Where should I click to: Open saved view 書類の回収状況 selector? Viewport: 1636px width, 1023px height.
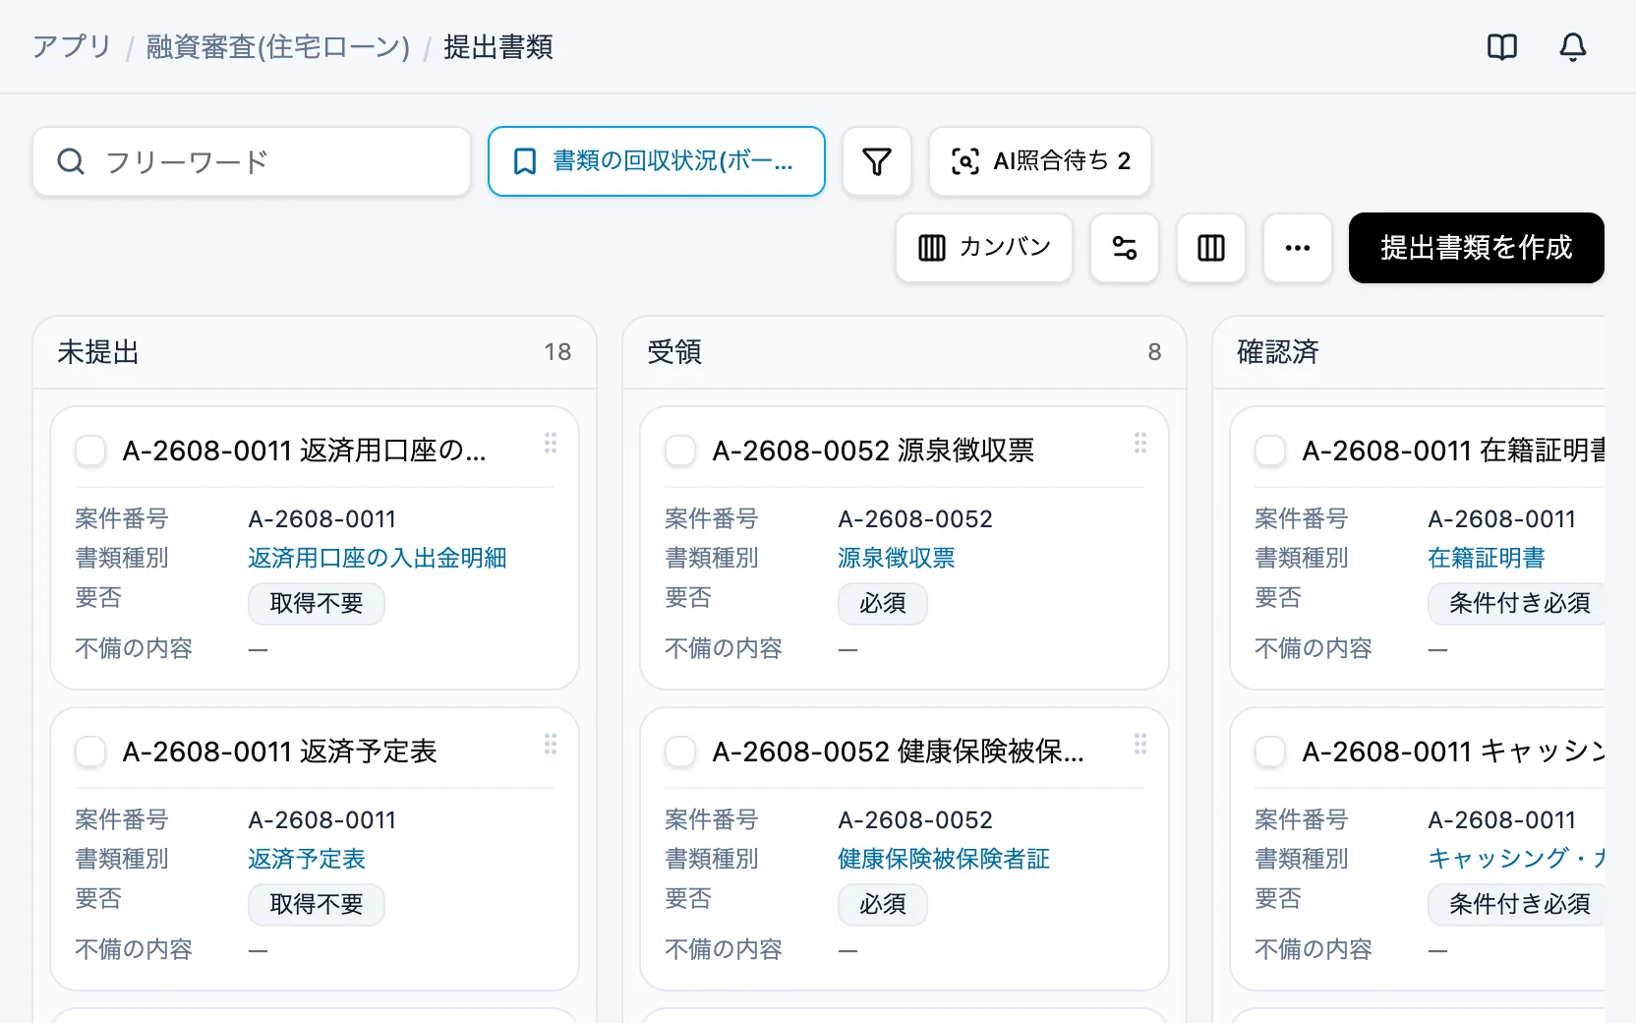pyautogui.click(x=657, y=161)
